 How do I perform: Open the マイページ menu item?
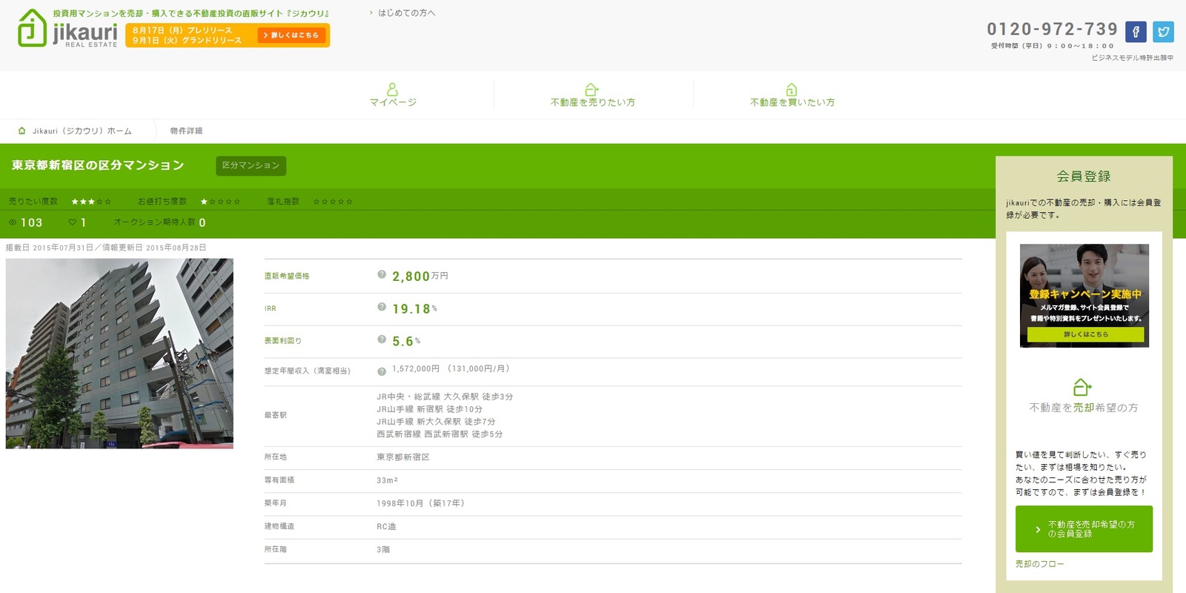(393, 95)
